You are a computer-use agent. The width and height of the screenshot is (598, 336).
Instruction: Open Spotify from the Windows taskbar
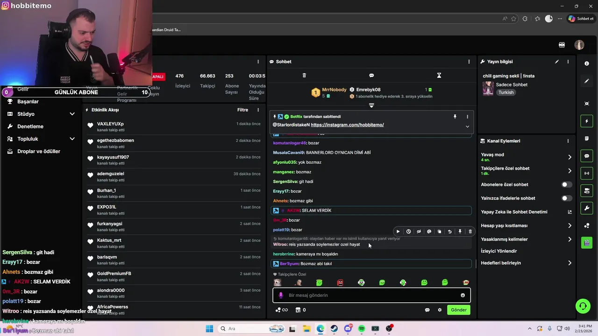coord(362,329)
